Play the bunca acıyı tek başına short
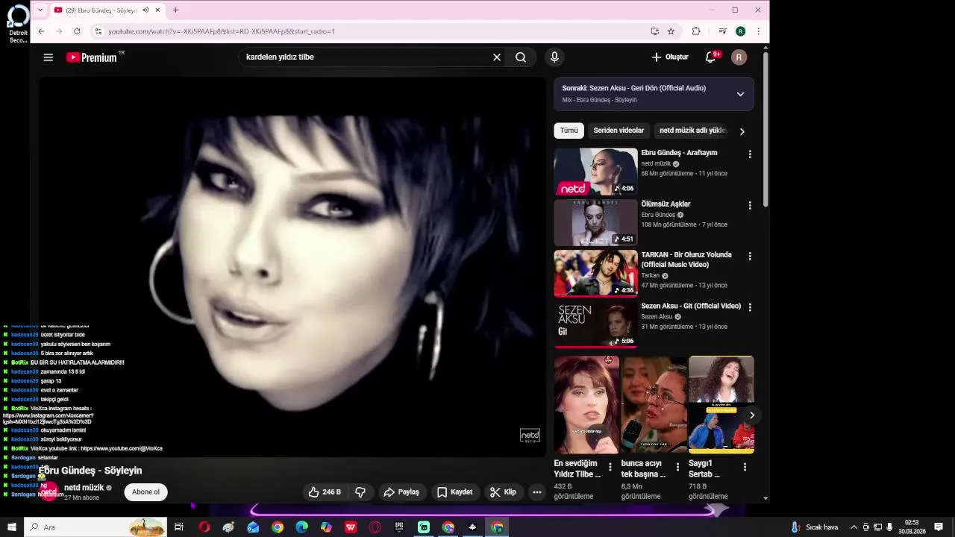The width and height of the screenshot is (955, 537). click(654, 405)
